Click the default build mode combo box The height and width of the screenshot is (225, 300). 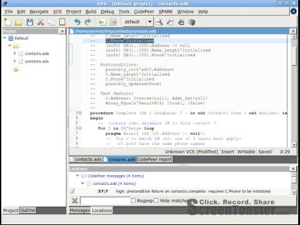click(137, 22)
